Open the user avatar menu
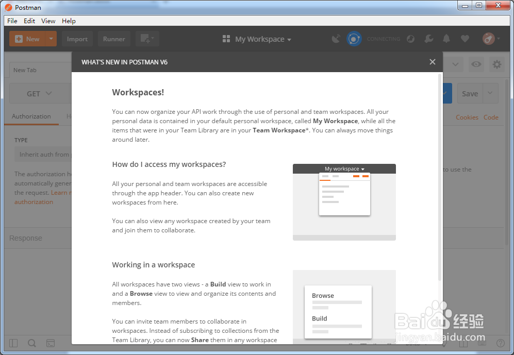 pos(491,39)
